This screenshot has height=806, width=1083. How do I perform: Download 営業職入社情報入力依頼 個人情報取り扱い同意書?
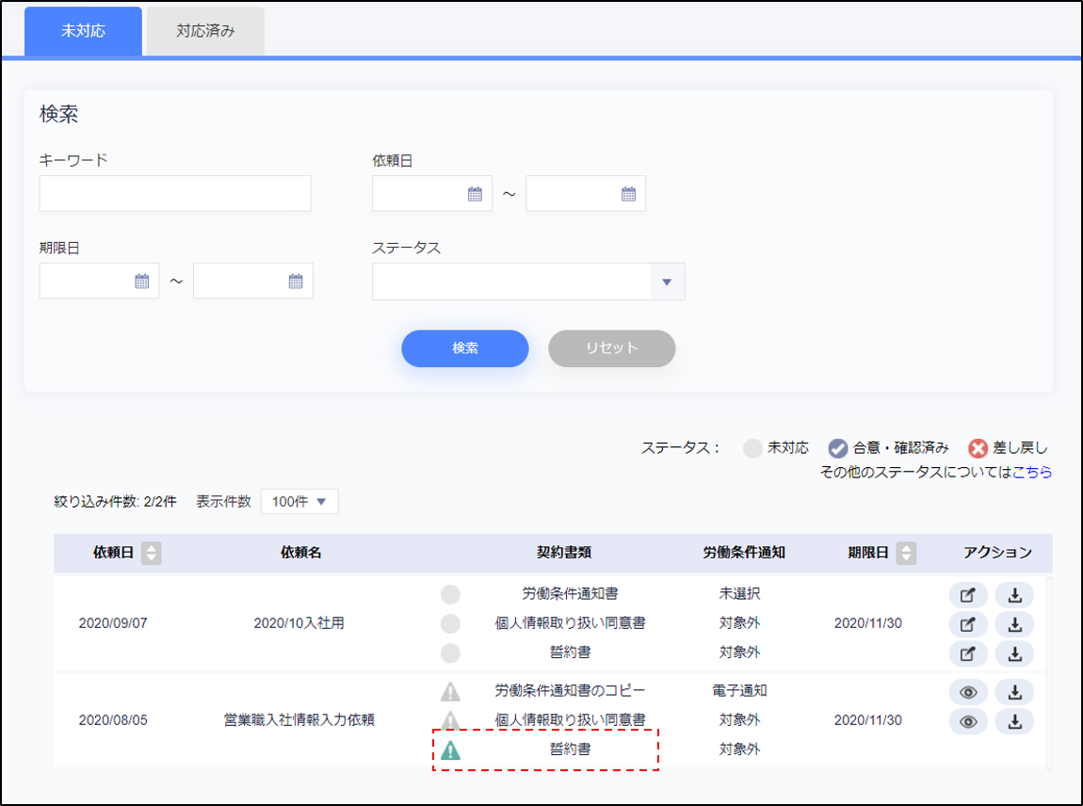click(1014, 722)
